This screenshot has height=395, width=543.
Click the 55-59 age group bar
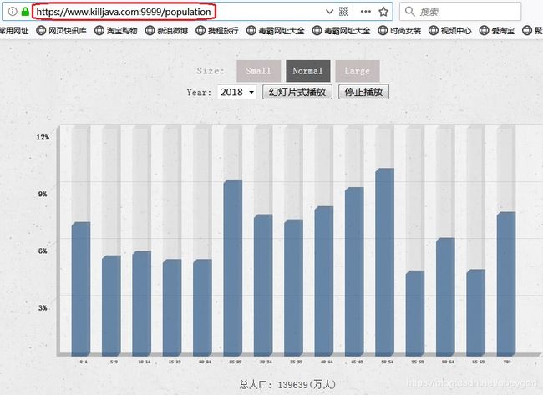pos(415,313)
